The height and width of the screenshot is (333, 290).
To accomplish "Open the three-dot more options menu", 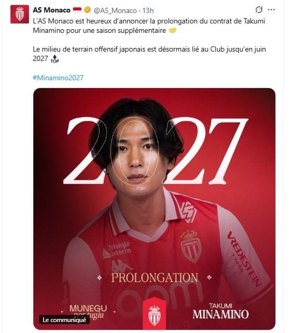I will [x=272, y=10].
